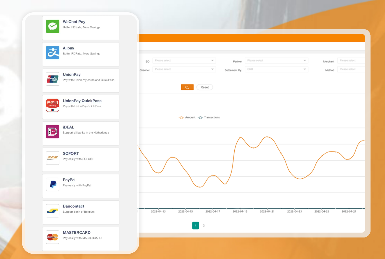Click the 2022-04-15 axis label
Image resolution: width=385 pixels, height=259 pixels.
[x=185, y=212]
